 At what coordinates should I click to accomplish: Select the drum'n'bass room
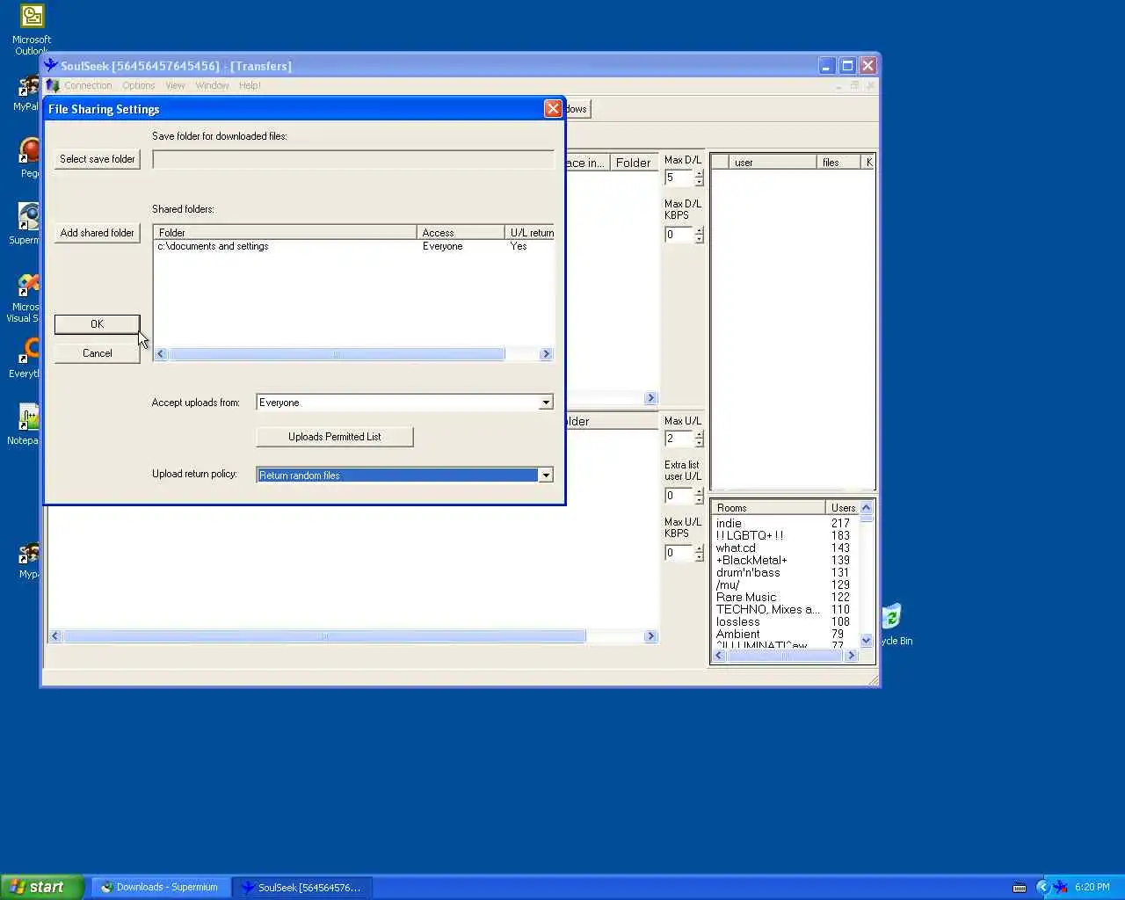[748, 572]
